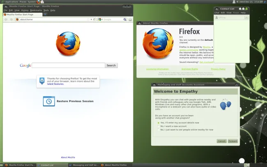
Task: Open the Chat menu in Contact List
Action: 217,13
